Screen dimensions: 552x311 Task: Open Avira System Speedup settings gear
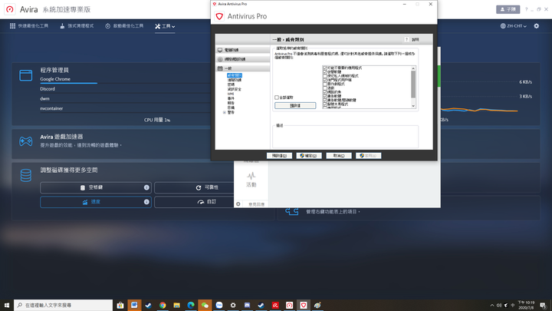[536, 26]
